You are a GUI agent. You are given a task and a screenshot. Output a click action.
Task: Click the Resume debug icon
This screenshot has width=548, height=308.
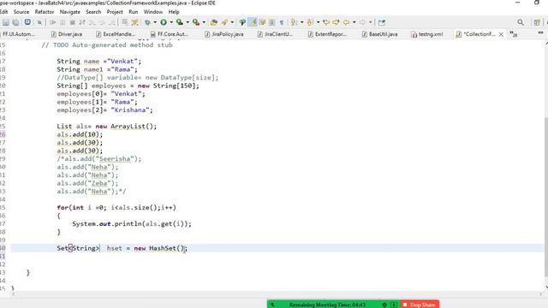53,22
